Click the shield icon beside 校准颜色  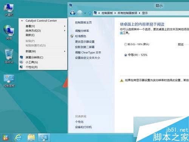[x=72, y=36]
